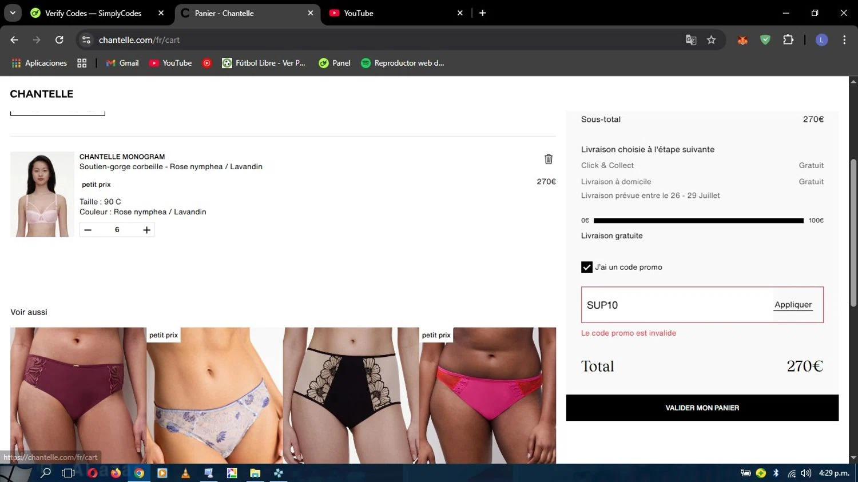Reload the current page

(59, 40)
